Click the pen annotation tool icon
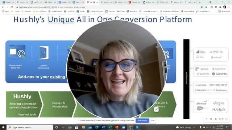Viewport: 232px width, 130px height. point(206,119)
